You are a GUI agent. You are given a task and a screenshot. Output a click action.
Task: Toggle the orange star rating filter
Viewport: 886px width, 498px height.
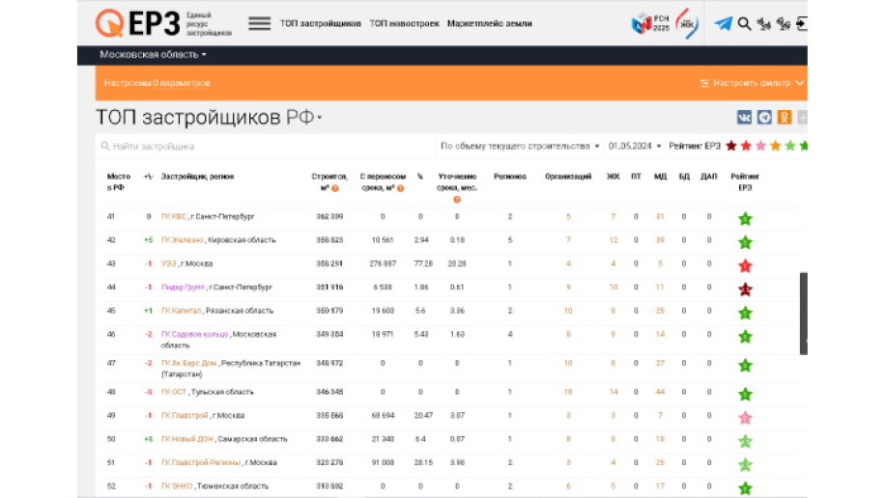[775, 146]
